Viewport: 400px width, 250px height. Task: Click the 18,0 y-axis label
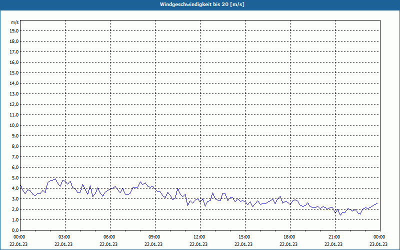point(14,41)
